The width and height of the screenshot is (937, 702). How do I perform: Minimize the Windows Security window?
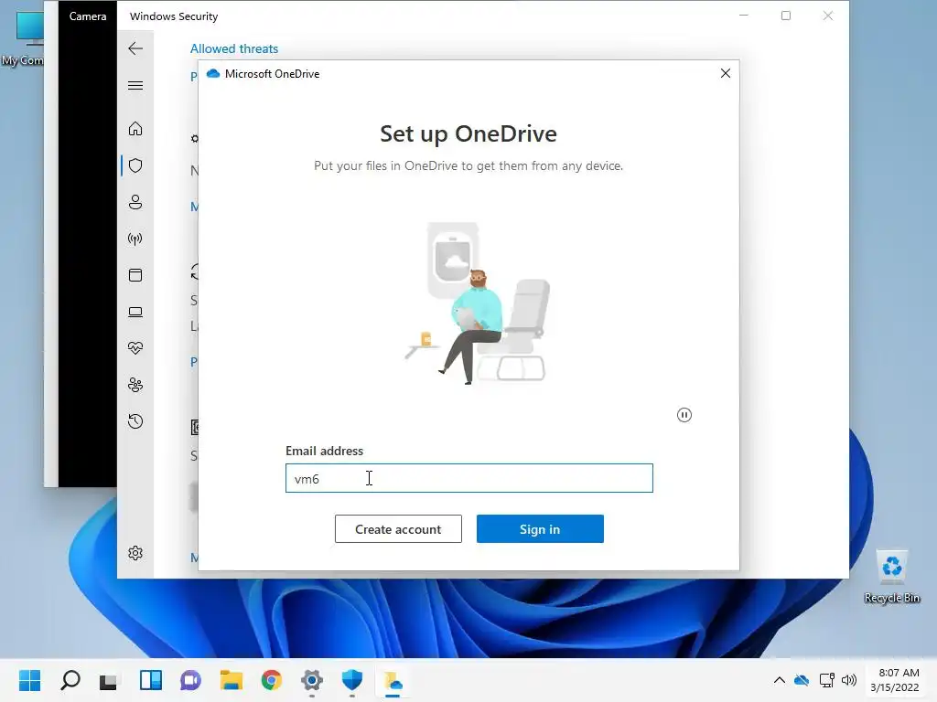744,16
